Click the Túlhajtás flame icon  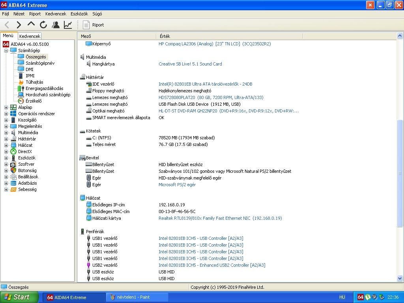tap(21, 82)
